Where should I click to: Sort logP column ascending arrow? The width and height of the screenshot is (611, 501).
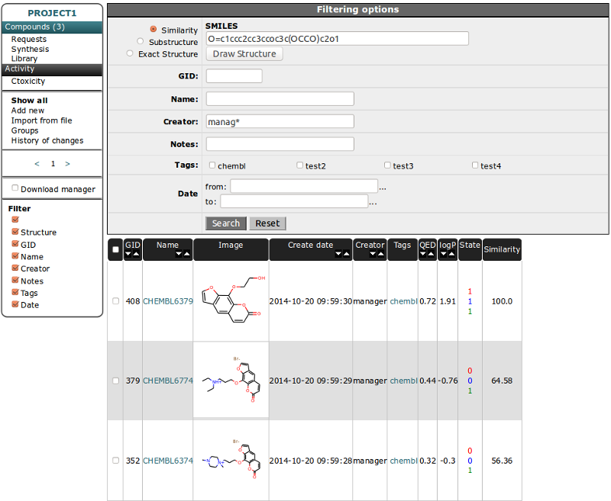(451, 254)
